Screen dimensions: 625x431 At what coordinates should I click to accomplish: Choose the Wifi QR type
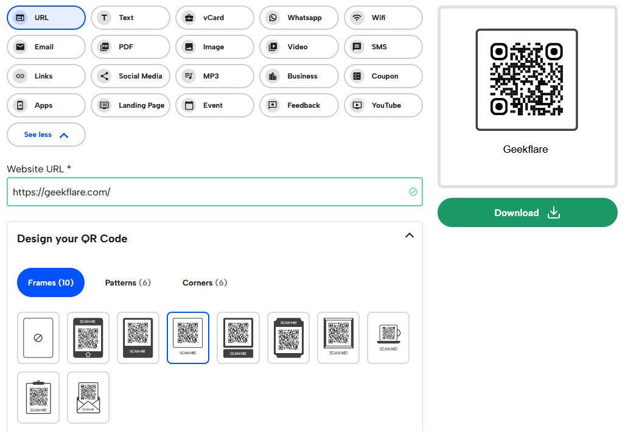pyautogui.click(x=383, y=18)
